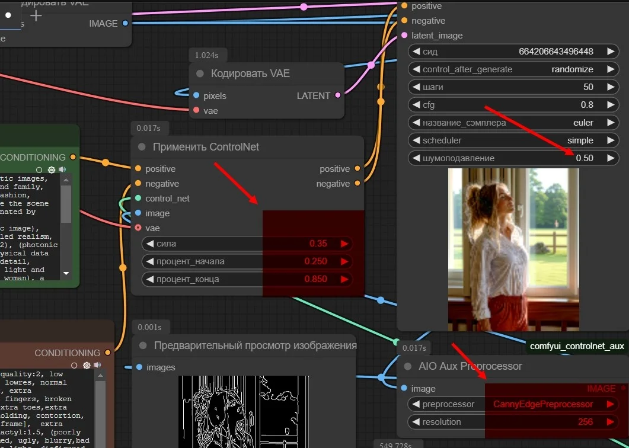The image size is (629, 448).
Task: Click the IMAGE output port of the top-left decode node
Action: coord(125,23)
